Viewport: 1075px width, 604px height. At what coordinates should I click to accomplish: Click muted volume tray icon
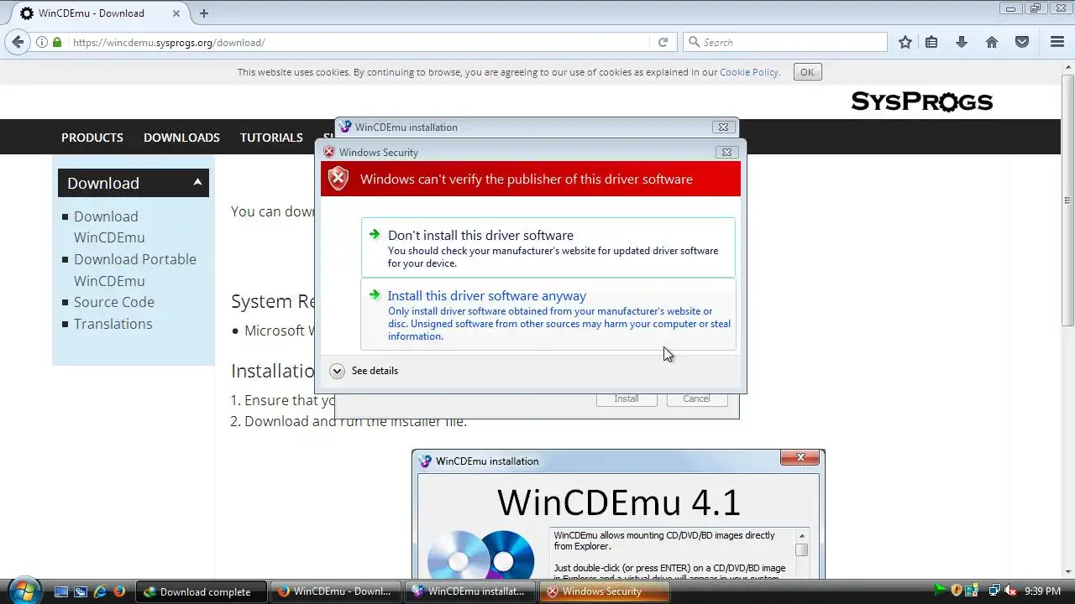(1010, 591)
